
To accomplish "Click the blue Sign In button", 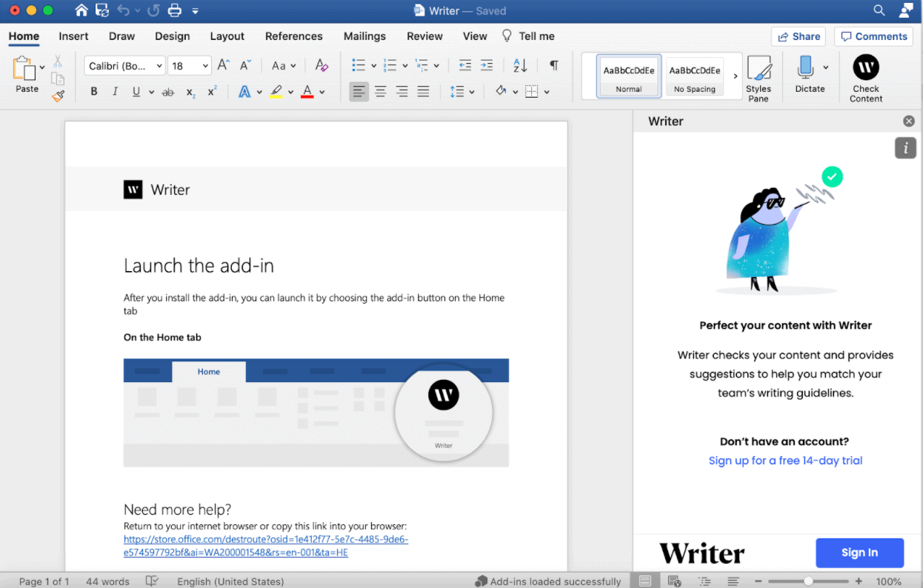I will pyautogui.click(x=859, y=552).
